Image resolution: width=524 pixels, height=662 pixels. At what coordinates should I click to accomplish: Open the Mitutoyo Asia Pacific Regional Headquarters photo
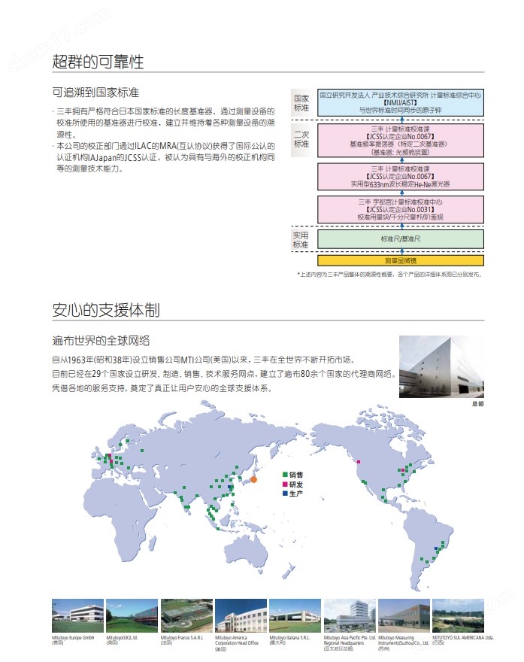(x=350, y=615)
